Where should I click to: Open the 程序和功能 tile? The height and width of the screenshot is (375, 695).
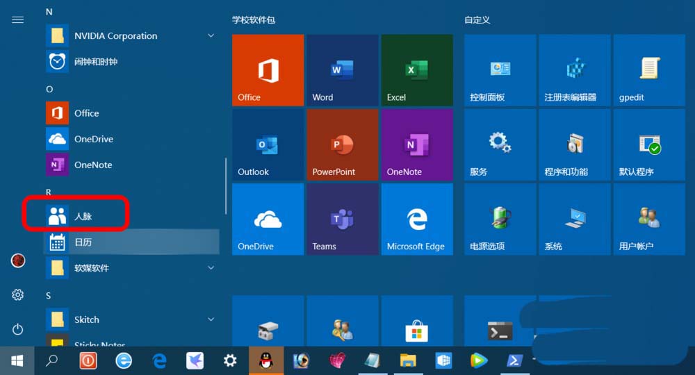click(x=575, y=144)
